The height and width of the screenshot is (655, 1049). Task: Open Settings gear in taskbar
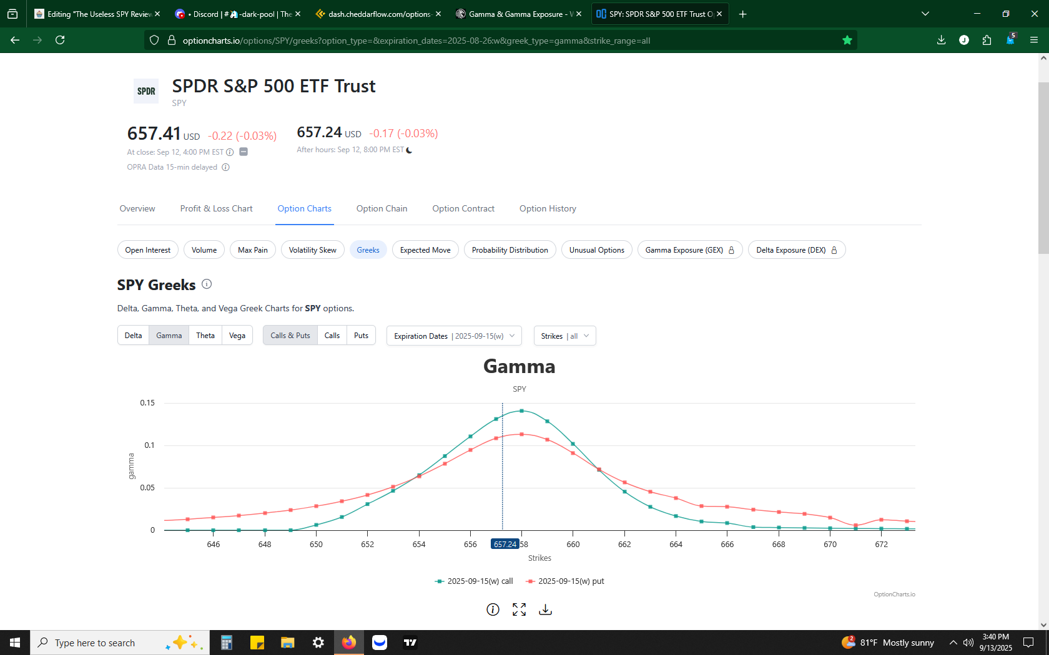318,643
